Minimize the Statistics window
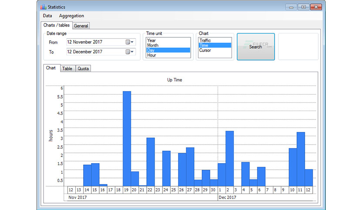 point(291,7)
